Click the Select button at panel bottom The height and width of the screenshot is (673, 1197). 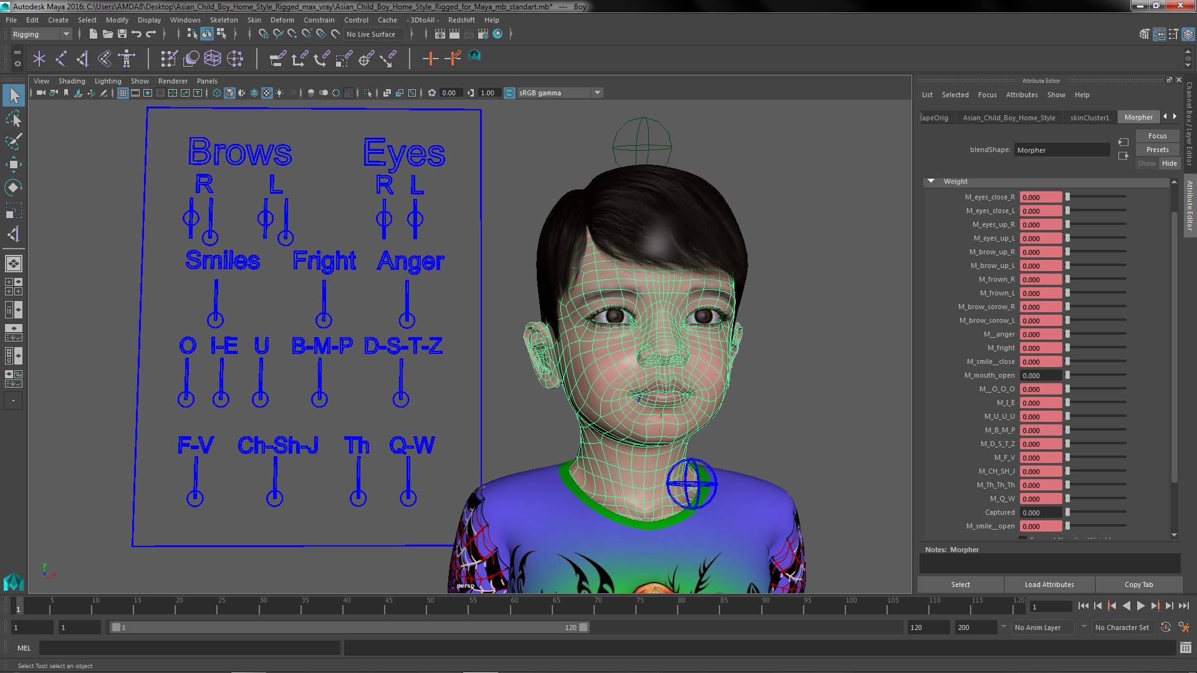click(x=960, y=585)
